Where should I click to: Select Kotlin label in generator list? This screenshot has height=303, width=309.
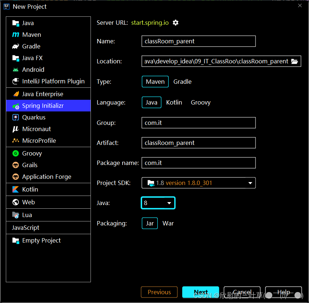[x=30, y=189]
